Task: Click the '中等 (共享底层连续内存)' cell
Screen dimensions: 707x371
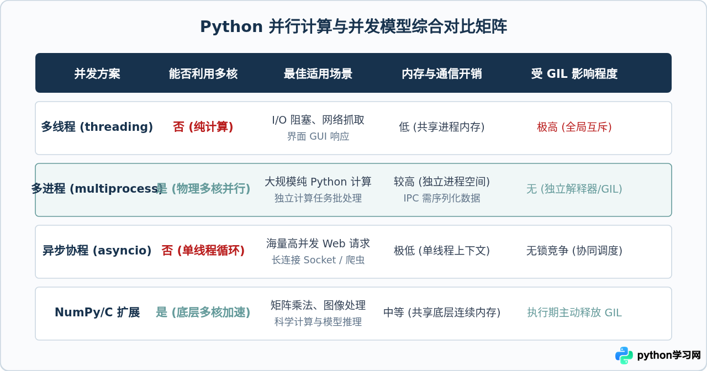Action: (x=442, y=312)
